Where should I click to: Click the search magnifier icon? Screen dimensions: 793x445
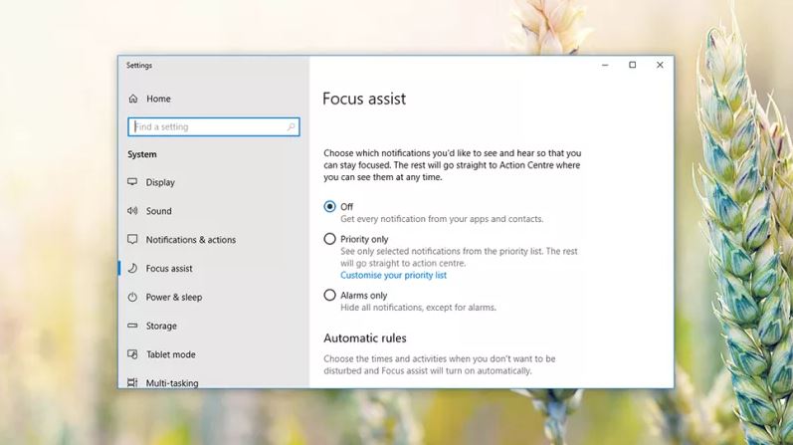click(x=291, y=127)
